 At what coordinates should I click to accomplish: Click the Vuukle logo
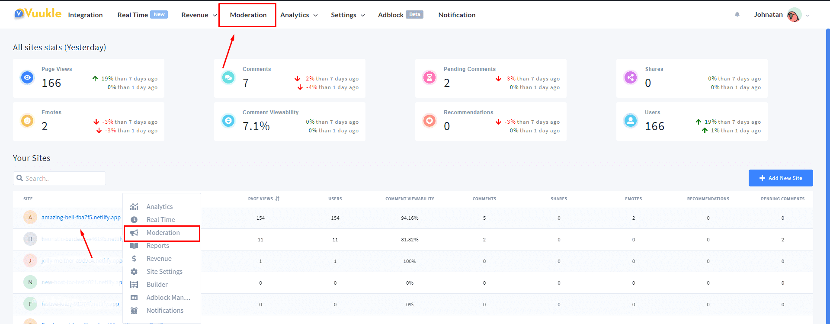[38, 14]
